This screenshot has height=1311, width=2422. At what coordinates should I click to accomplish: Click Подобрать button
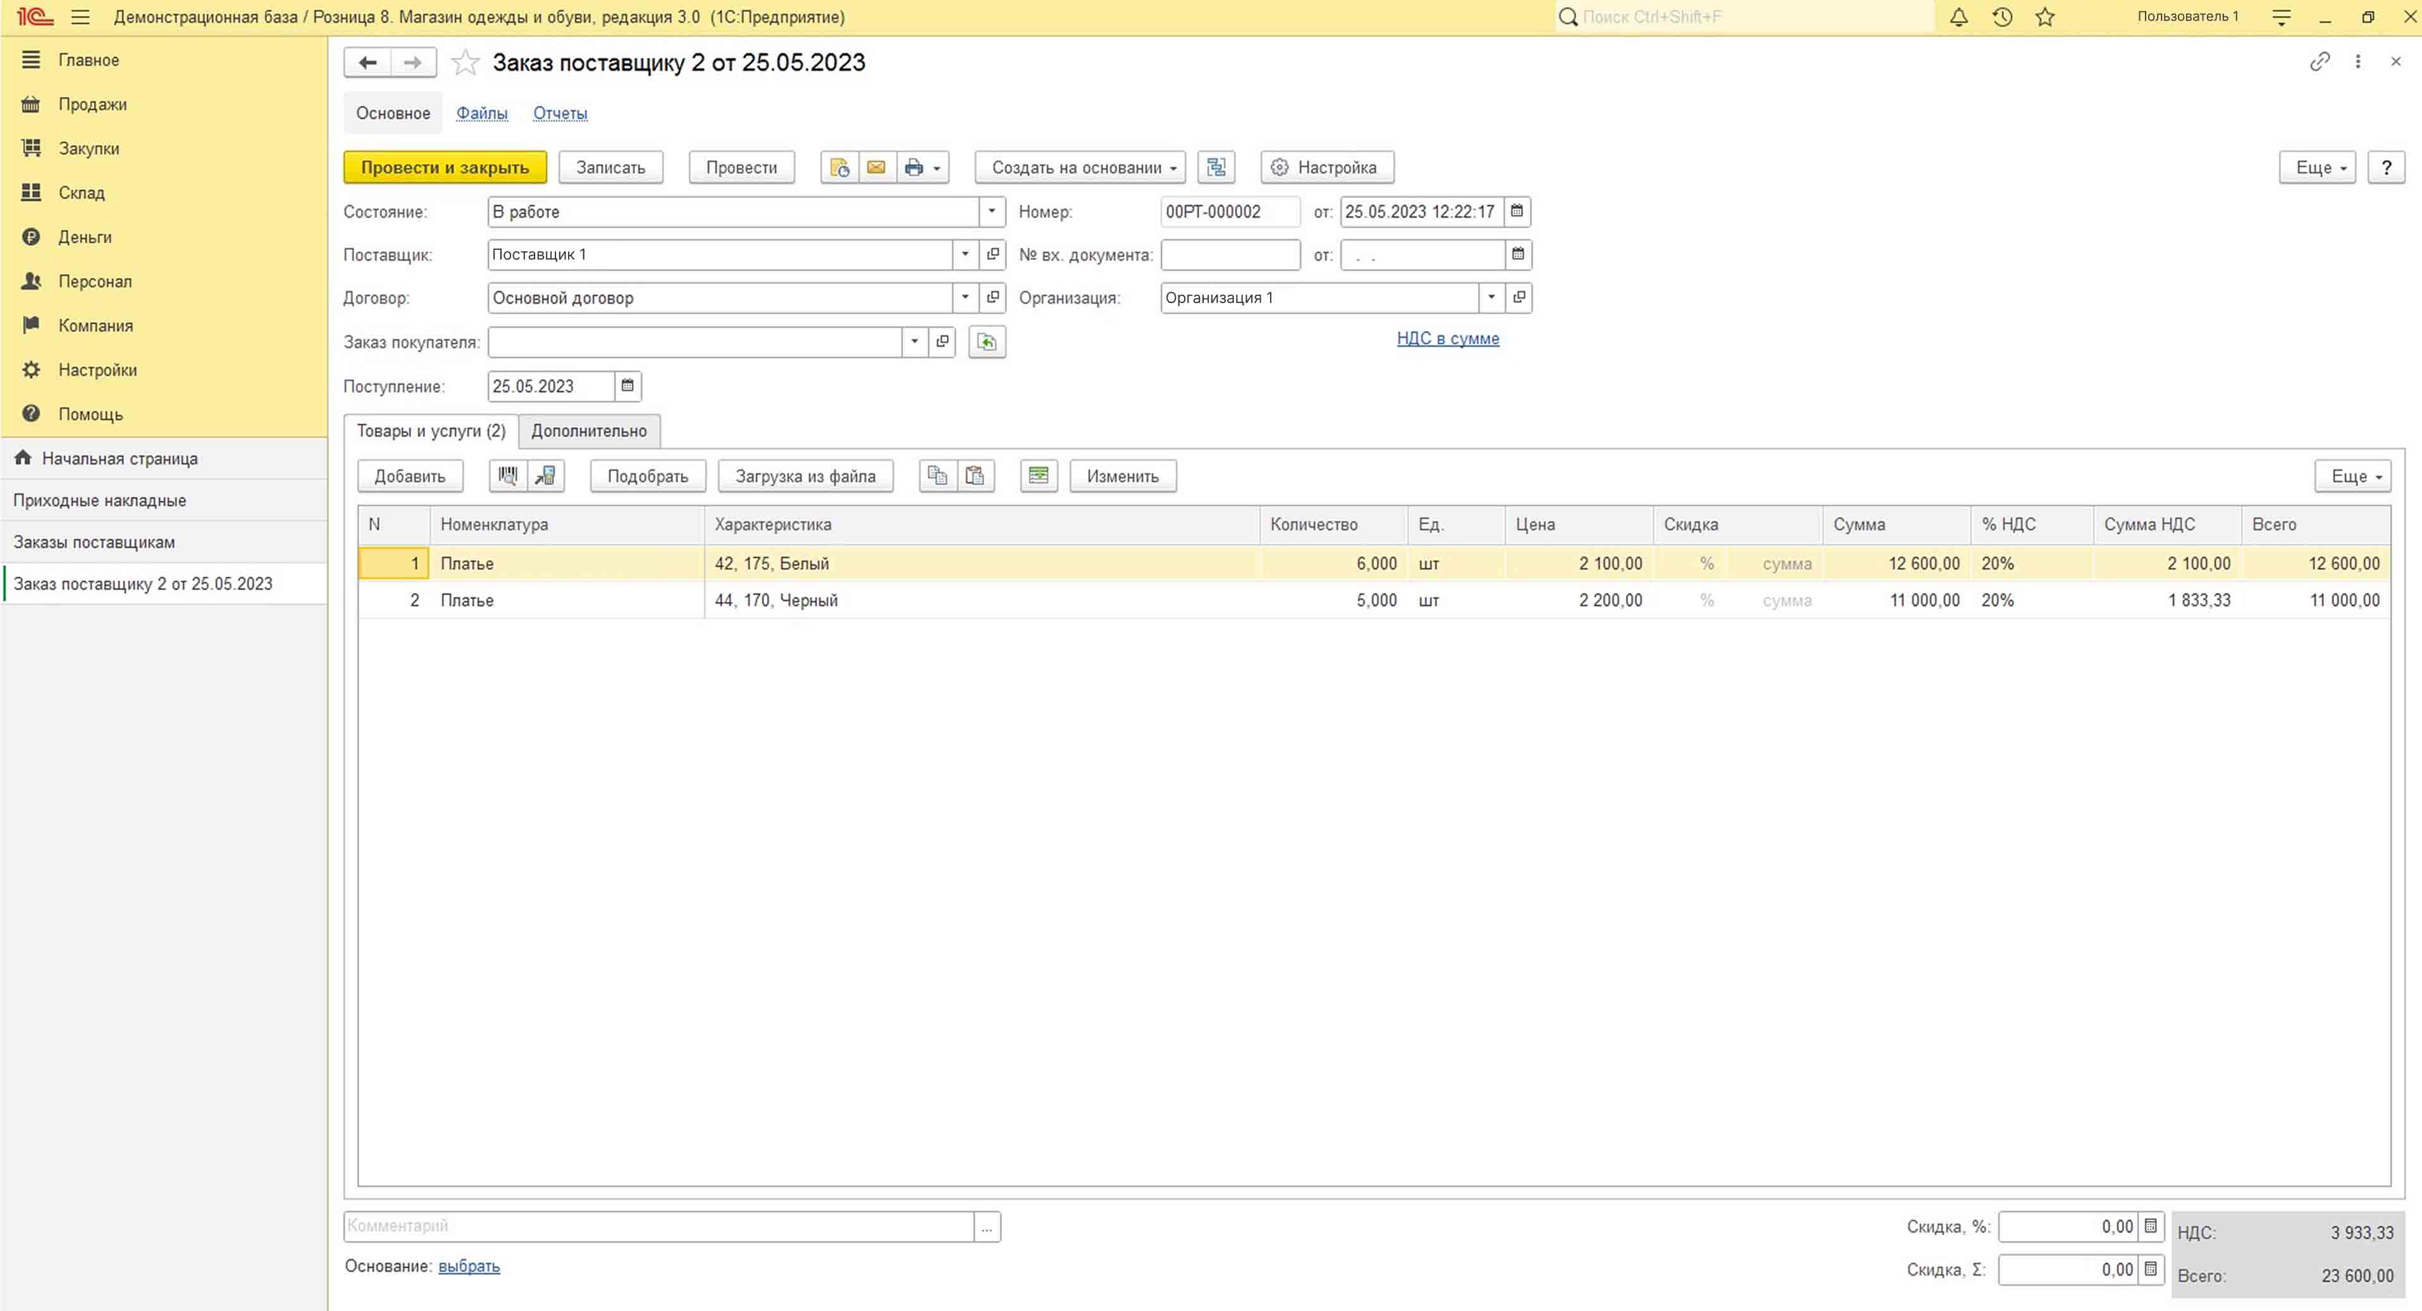[648, 476]
